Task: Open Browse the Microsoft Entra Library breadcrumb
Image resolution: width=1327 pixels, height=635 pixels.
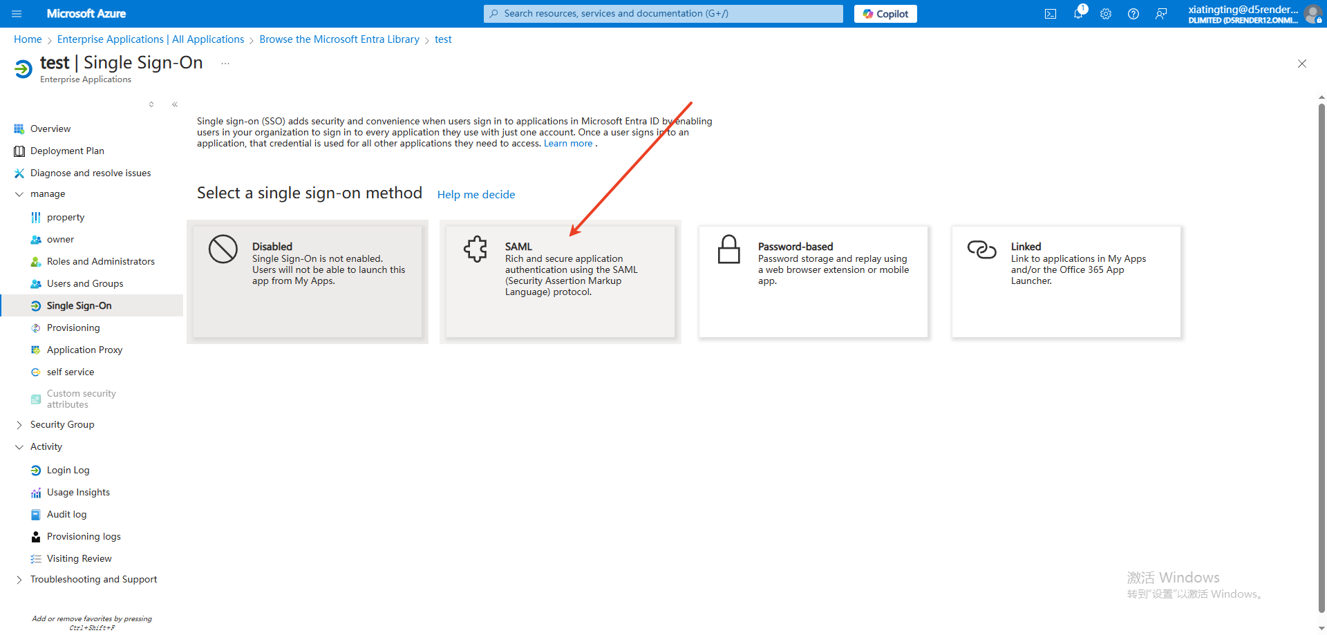Action: [x=339, y=39]
